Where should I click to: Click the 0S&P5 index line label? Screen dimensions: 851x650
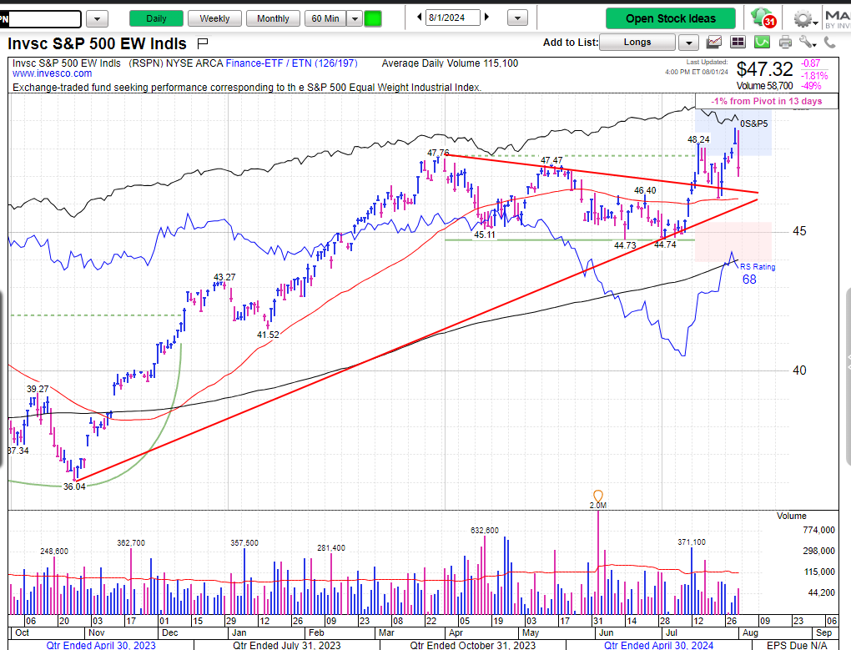[754, 123]
